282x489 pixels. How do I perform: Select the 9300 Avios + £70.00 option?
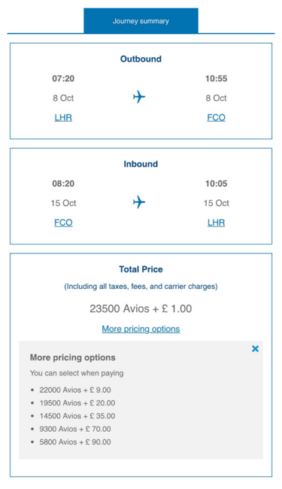coord(75,429)
